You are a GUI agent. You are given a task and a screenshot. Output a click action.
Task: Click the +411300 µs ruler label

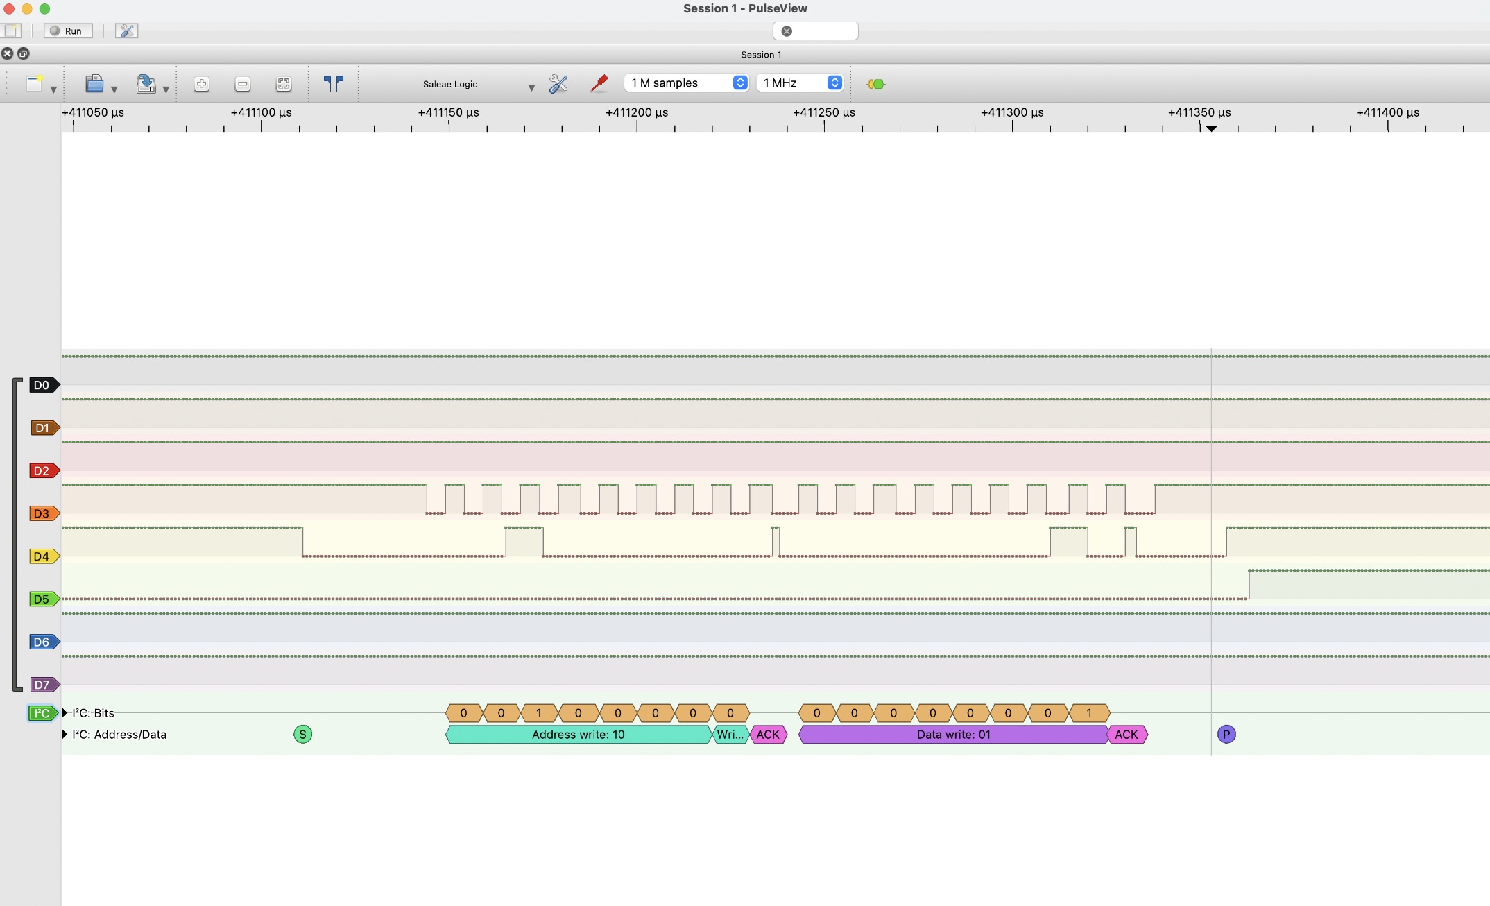[x=1012, y=112]
